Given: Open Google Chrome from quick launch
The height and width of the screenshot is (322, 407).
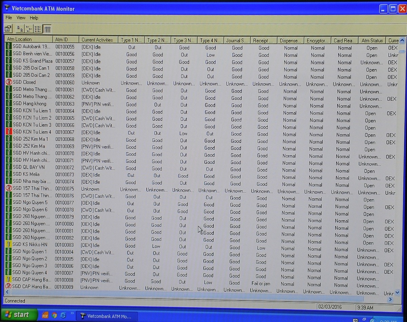Looking at the screenshot, I should 54,315.
